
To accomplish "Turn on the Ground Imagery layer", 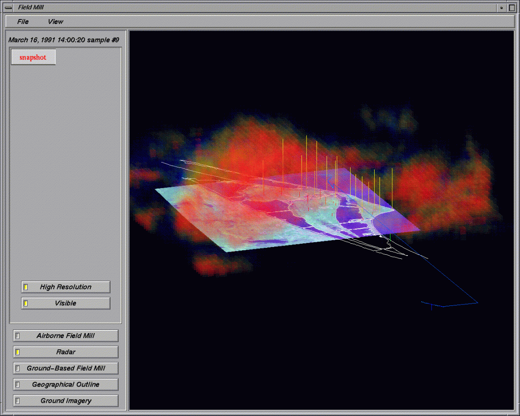I will coord(66,401).
